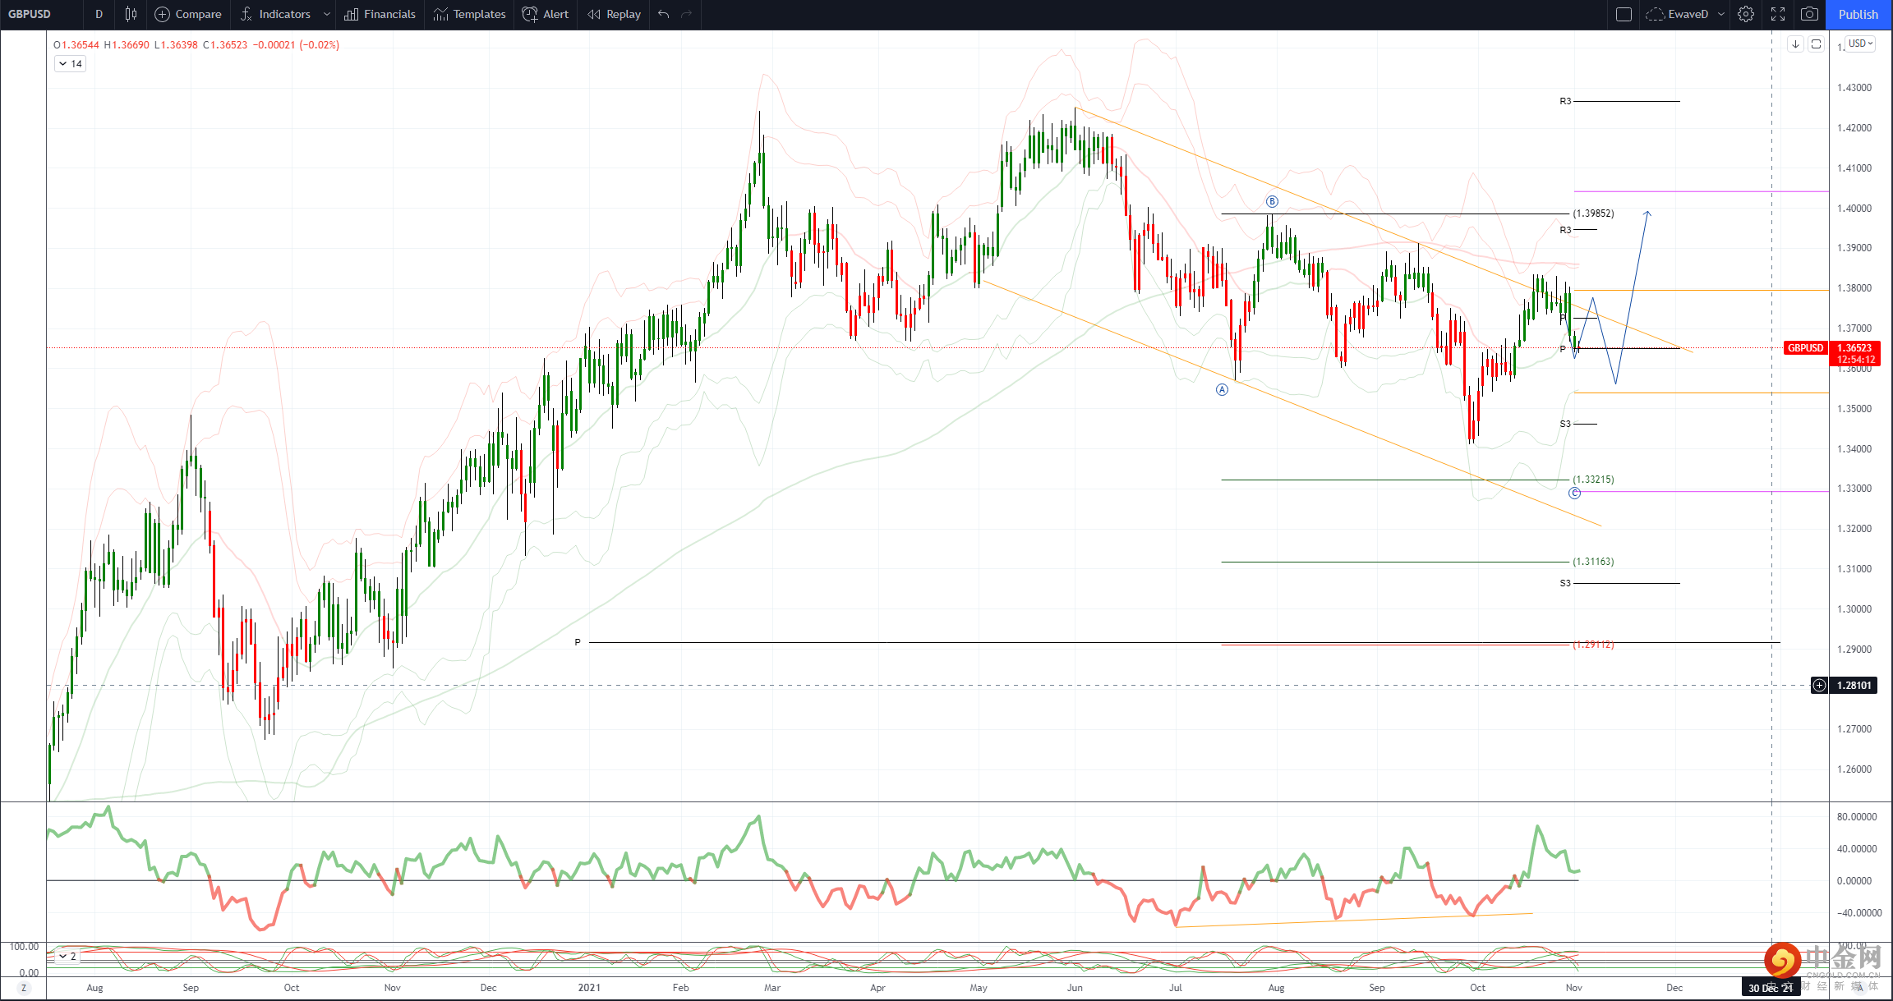This screenshot has height=1001, width=1893.
Task: Click the undo arrow
Action: pos(664,14)
